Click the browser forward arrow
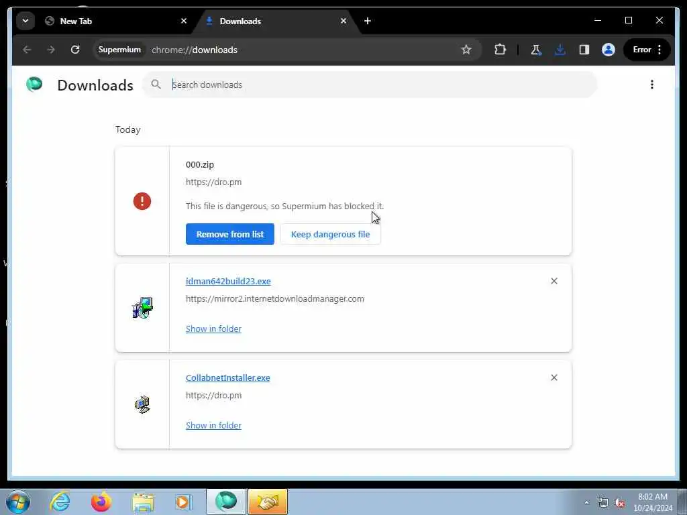This screenshot has width=687, height=515. [x=51, y=50]
